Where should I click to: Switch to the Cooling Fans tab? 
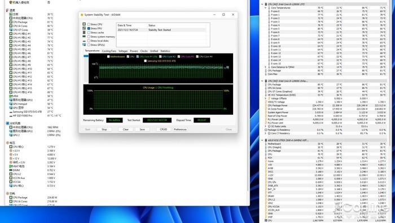(x=109, y=51)
